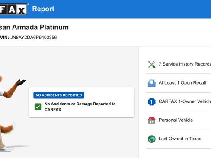Select At Least 1 Open Recall
The image size is (211, 158).
tap(182, 83)
